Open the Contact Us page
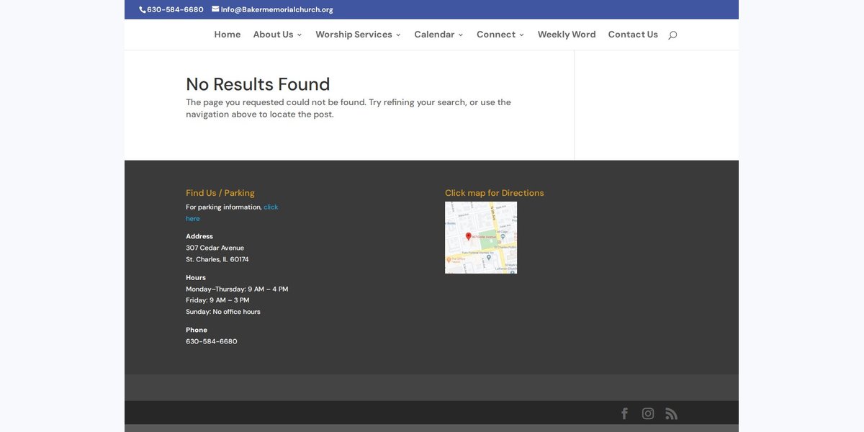864x432 pixels. [x=633, y=35]
